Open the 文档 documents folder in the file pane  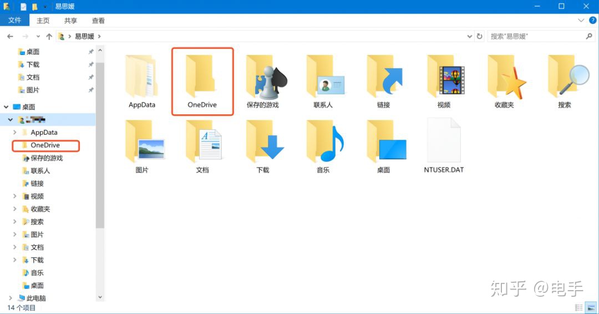click(203, 141)
